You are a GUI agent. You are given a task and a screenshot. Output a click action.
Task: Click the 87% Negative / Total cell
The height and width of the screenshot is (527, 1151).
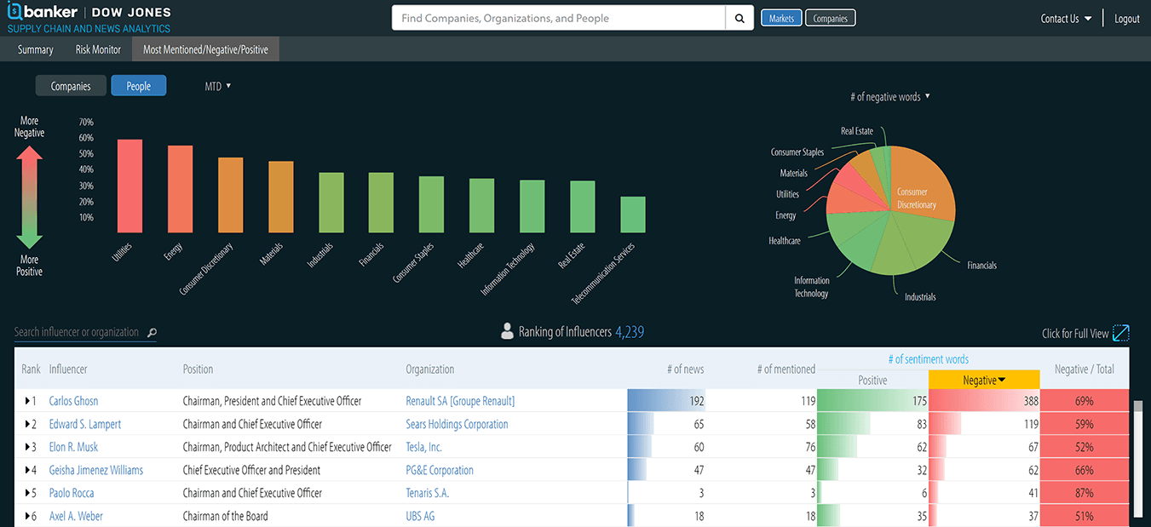(x=1085, y=493)
